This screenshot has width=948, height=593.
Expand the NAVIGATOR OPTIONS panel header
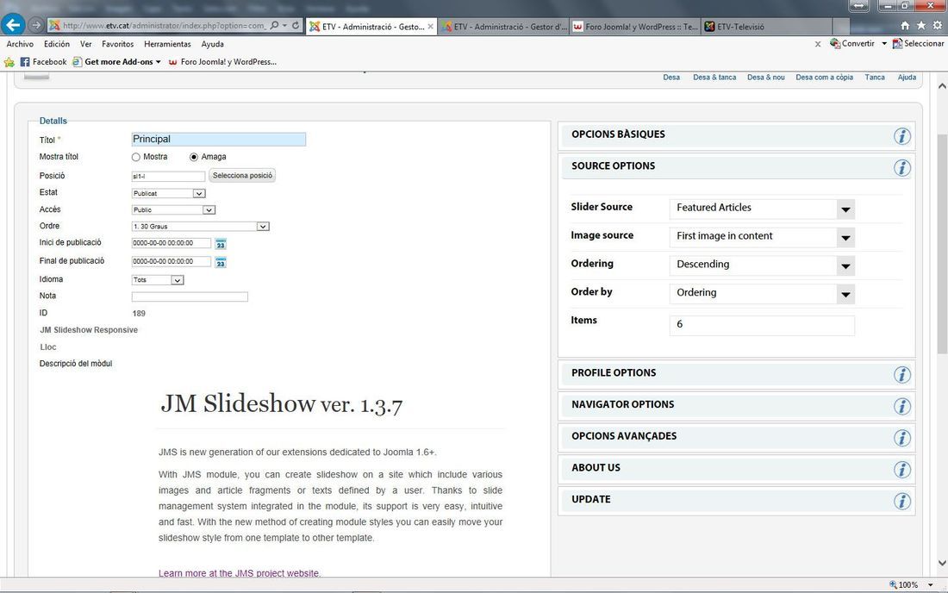click(736, 406)
